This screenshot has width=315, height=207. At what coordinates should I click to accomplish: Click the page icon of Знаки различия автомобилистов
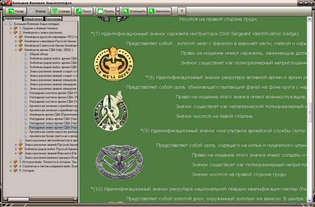tap(21, 140)
